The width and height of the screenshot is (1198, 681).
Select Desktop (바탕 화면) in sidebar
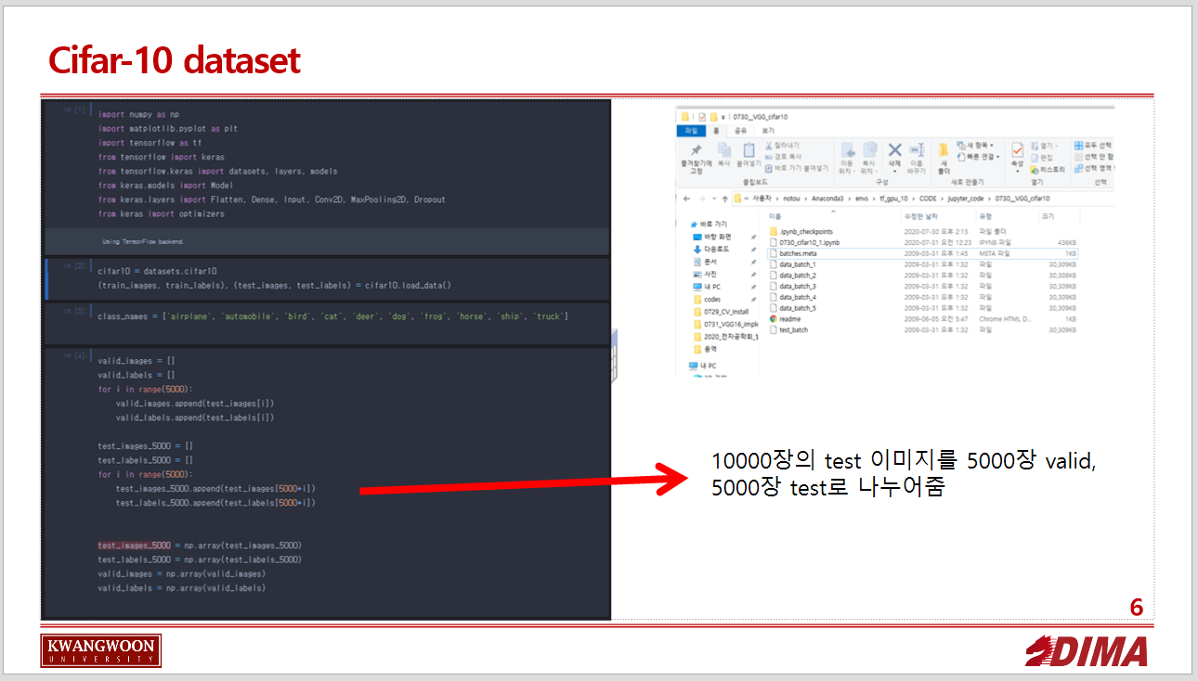pyautogui.click(x=710, y=238)
